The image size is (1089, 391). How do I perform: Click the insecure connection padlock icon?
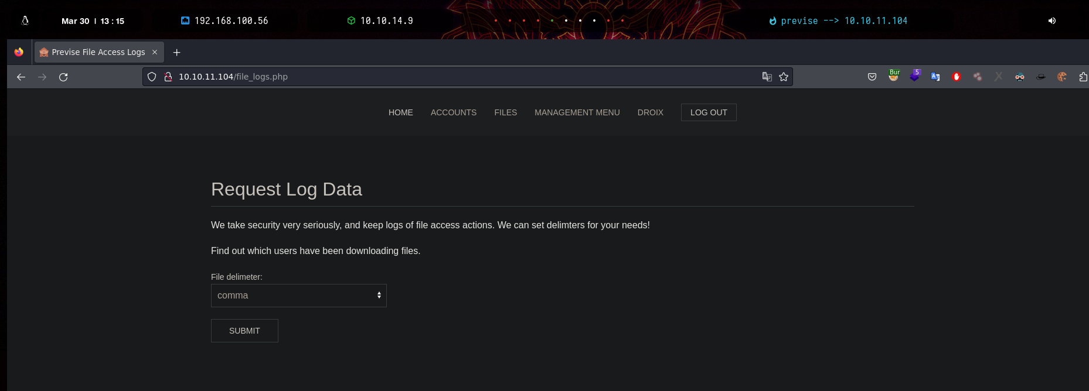[x=168, y=77]
